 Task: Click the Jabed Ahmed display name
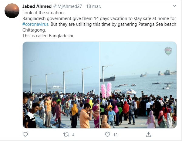(37, 6)
